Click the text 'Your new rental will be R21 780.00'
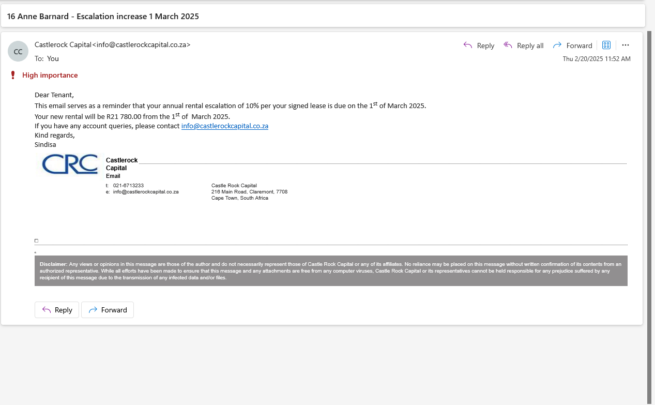The width and height of the screenshot is (655, 405). click(x=89, y=116)
